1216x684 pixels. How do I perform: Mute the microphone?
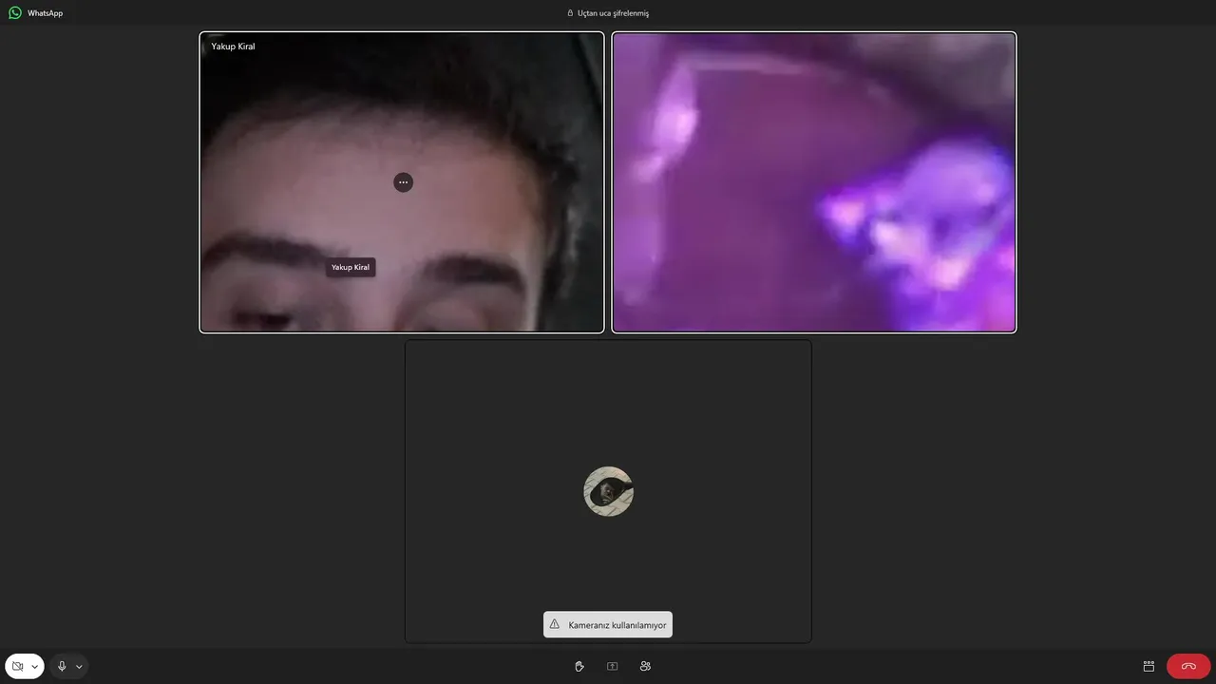[62, 666]
